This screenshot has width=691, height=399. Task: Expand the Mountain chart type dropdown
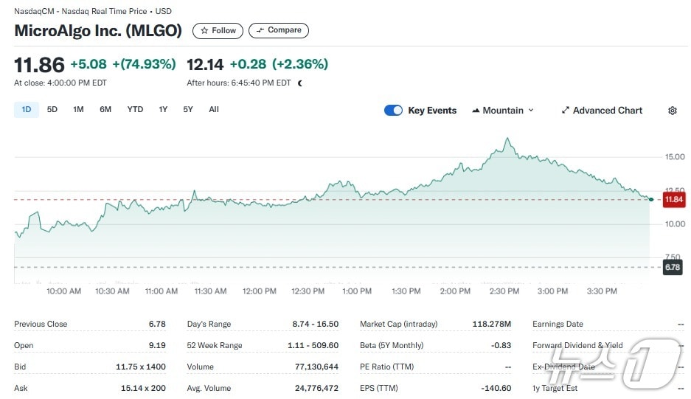tap(502, 111)
